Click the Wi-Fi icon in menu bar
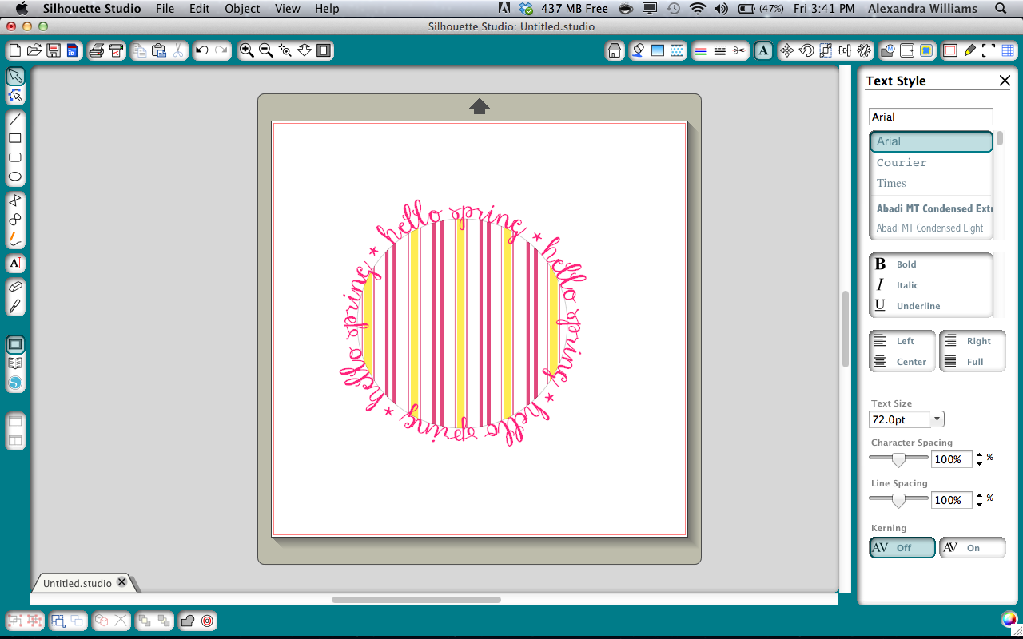Screen dimensions: 1023x639 coord(698,9)
